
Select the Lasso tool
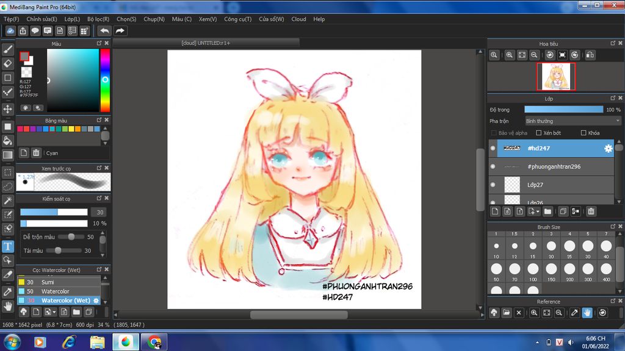(x=8, y=186)
